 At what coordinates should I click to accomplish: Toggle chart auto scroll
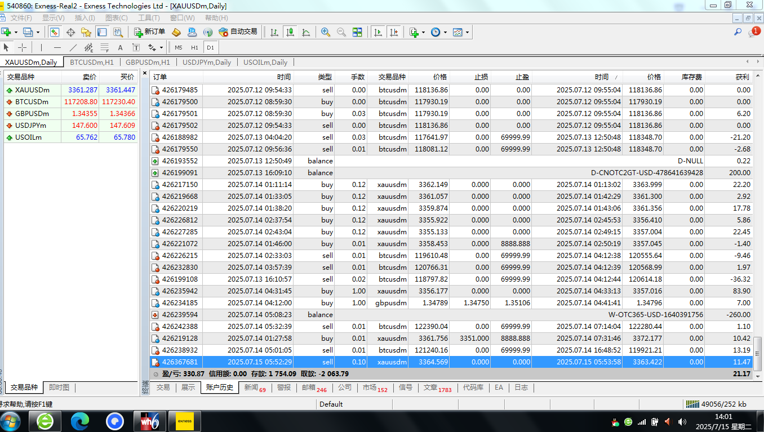point(378,32)
